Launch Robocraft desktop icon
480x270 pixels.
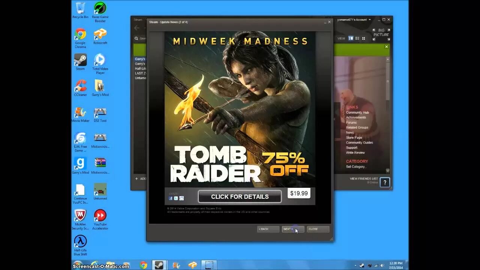click(x=100, y=36)
